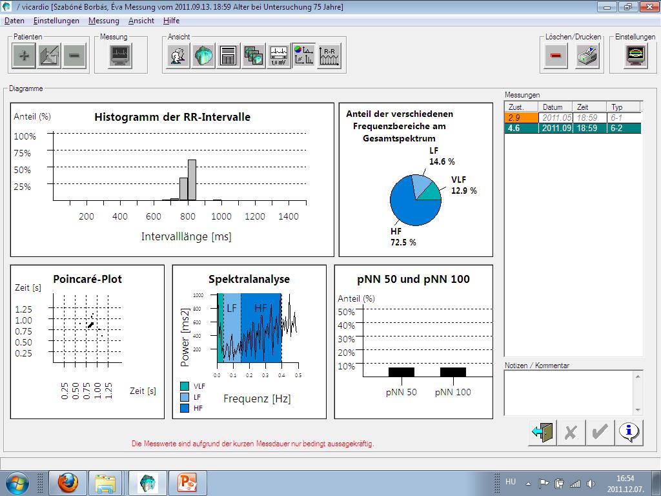This screenshot has width=661, height=496.
Task: Click the notes box scroll down arrow
Action: tap(638, 410)
